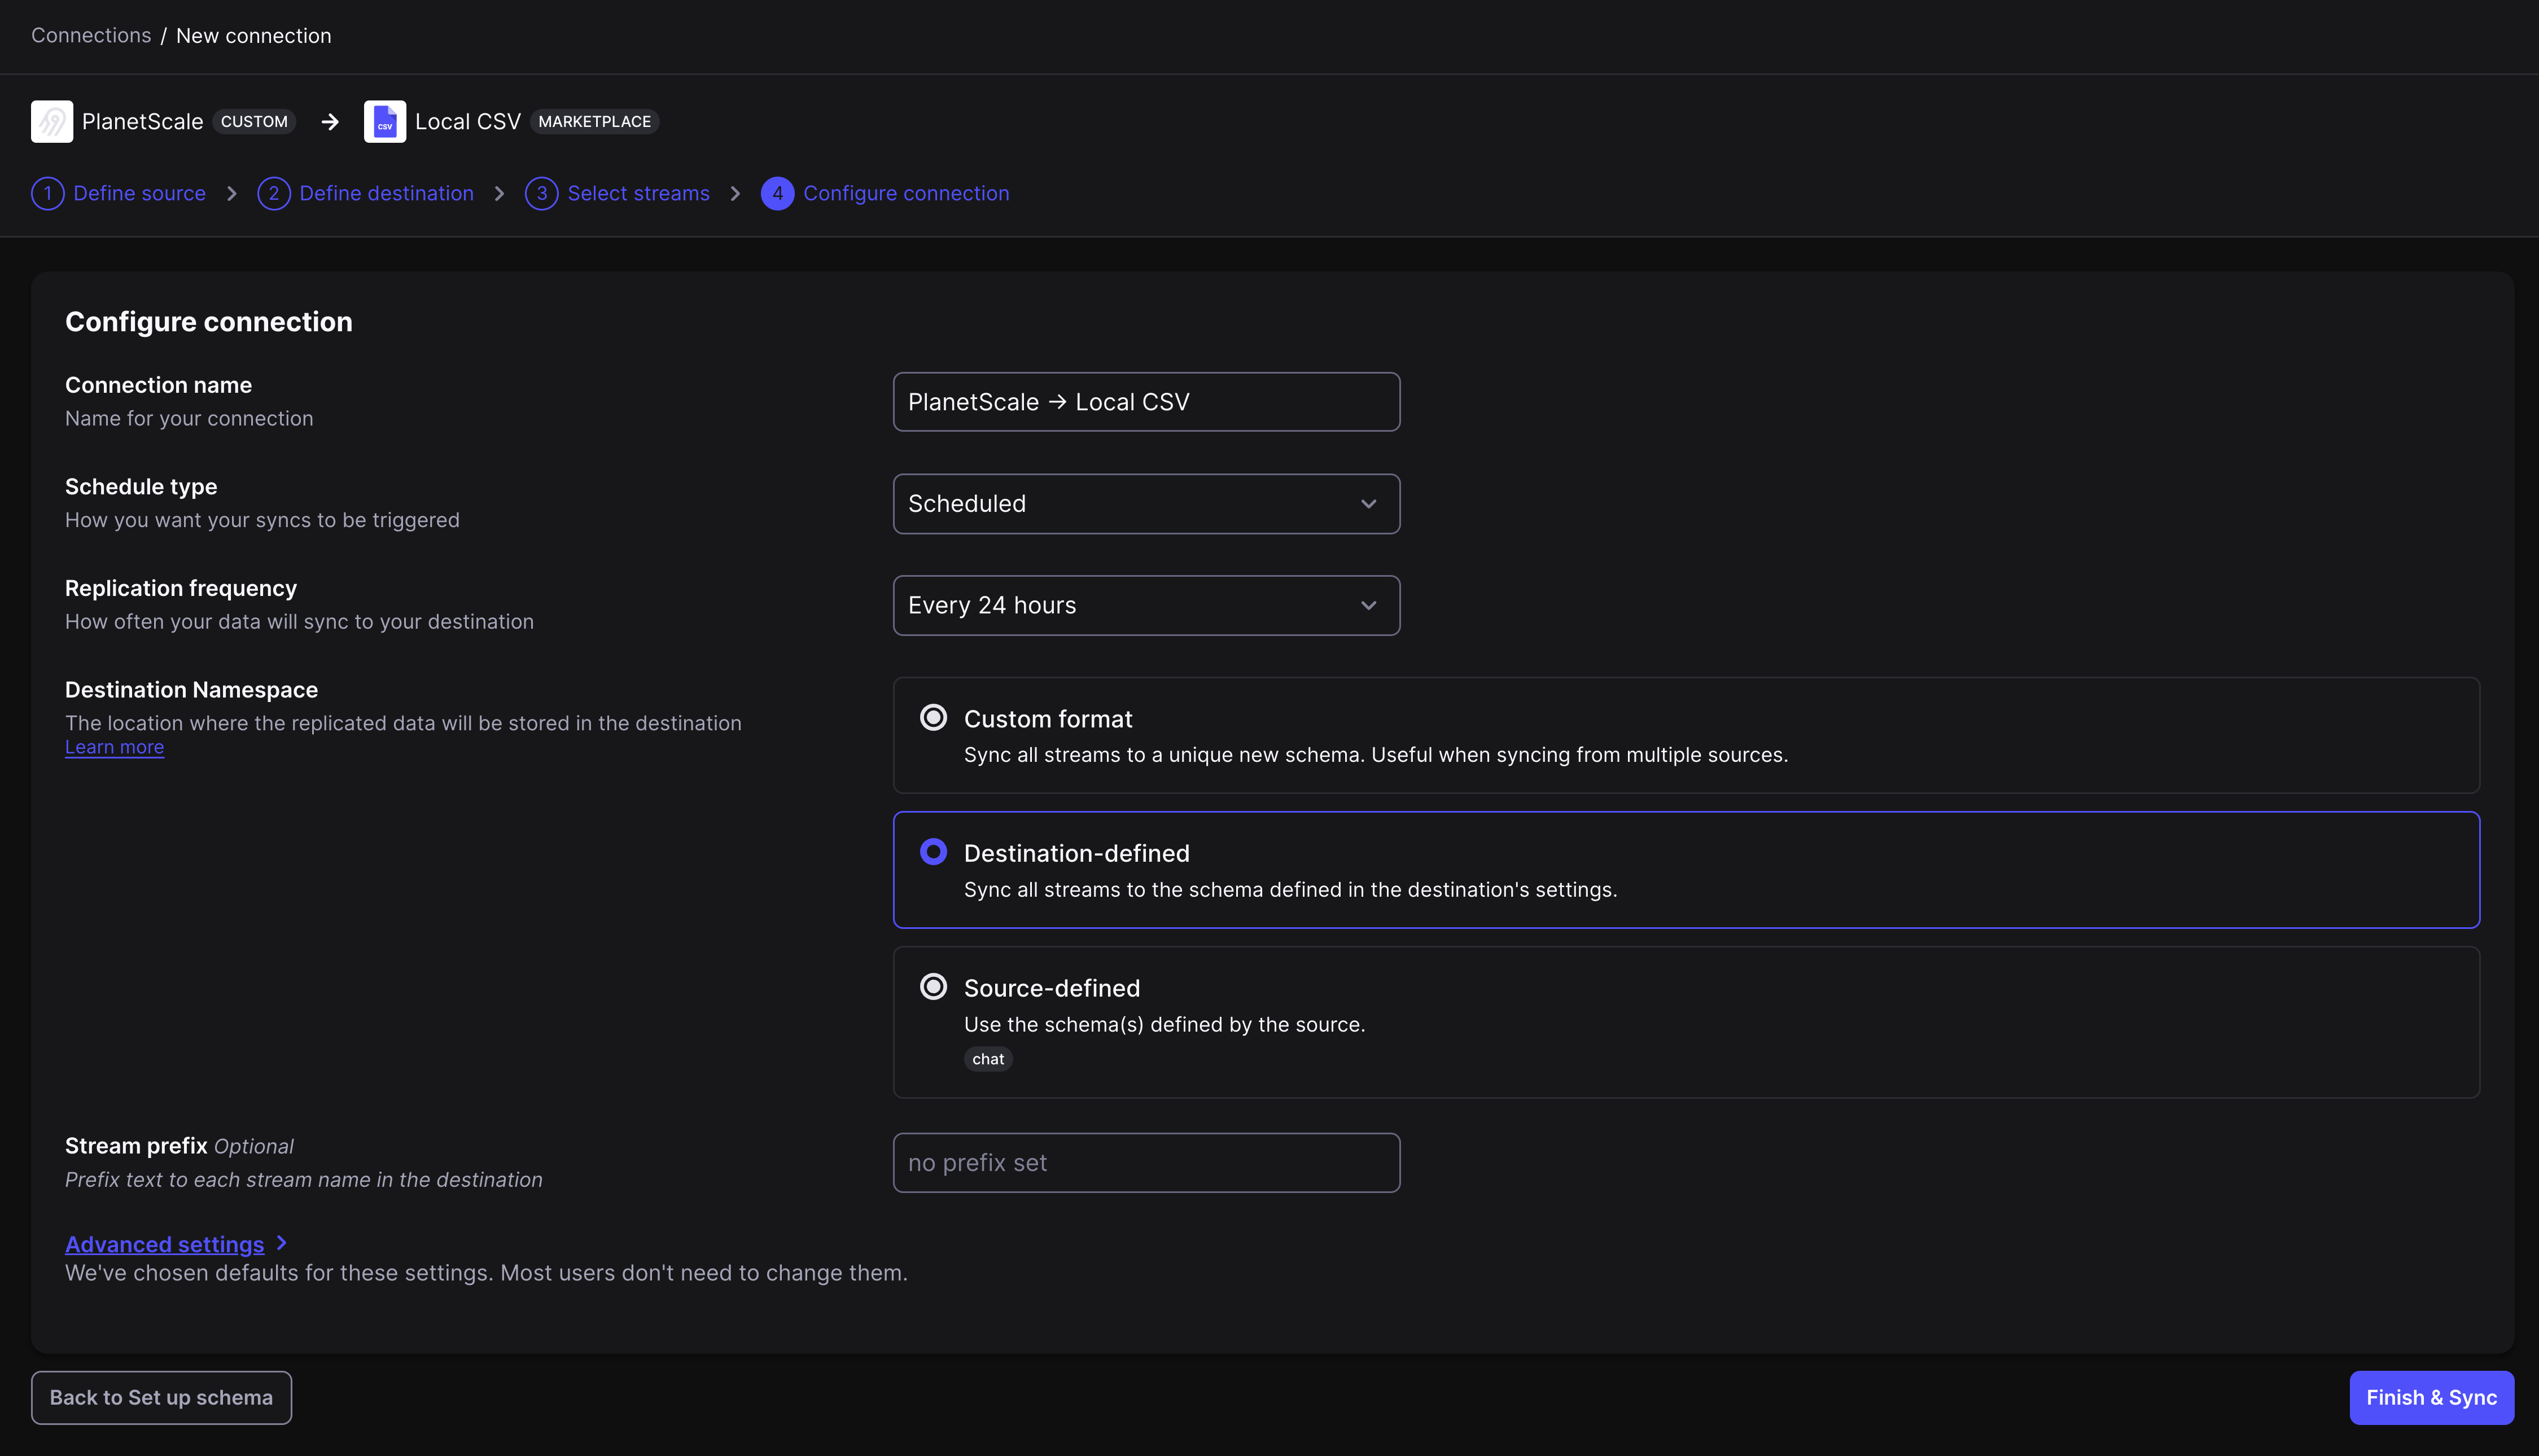Select the Destination-defined radio button

point(933,851)
